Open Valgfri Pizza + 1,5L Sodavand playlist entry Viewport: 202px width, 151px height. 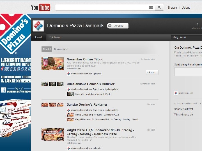[x=106, y=120]
